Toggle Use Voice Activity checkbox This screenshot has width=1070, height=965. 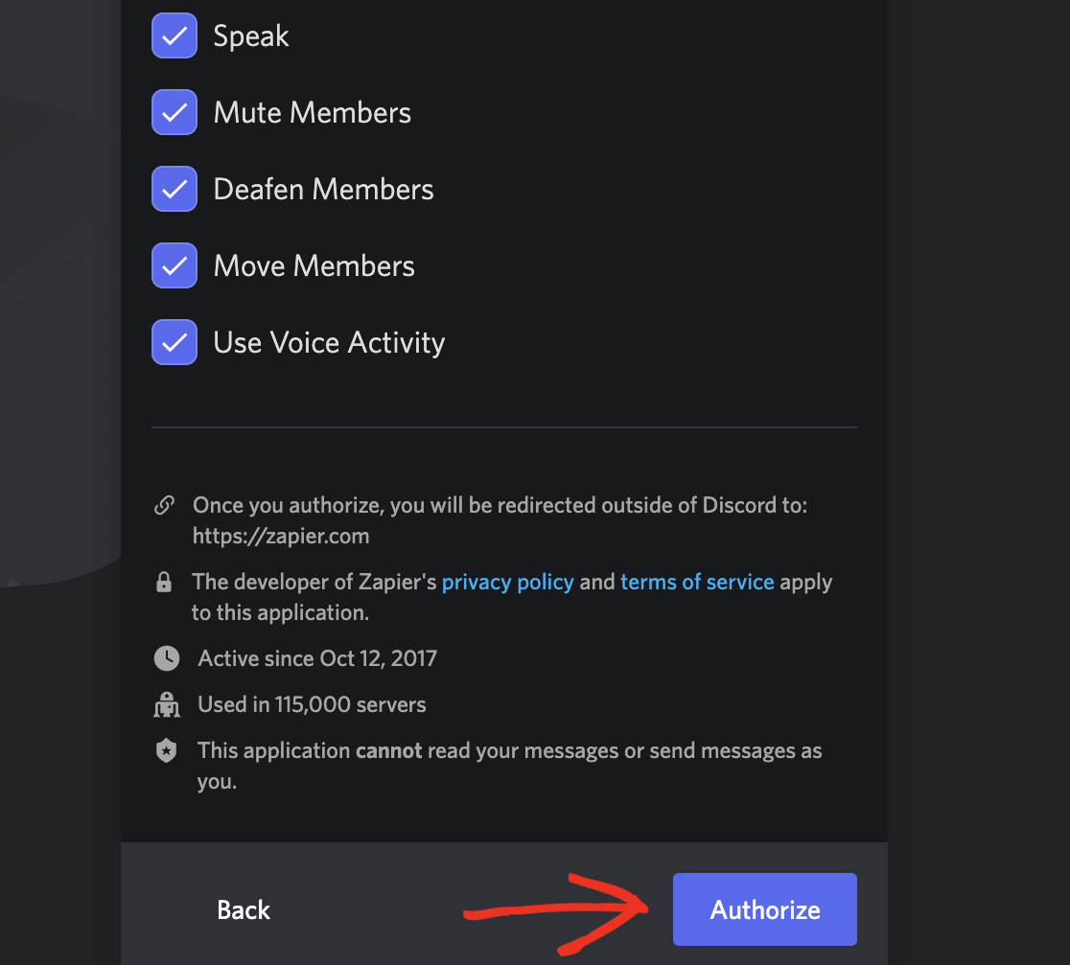click(x=174, y=342)
